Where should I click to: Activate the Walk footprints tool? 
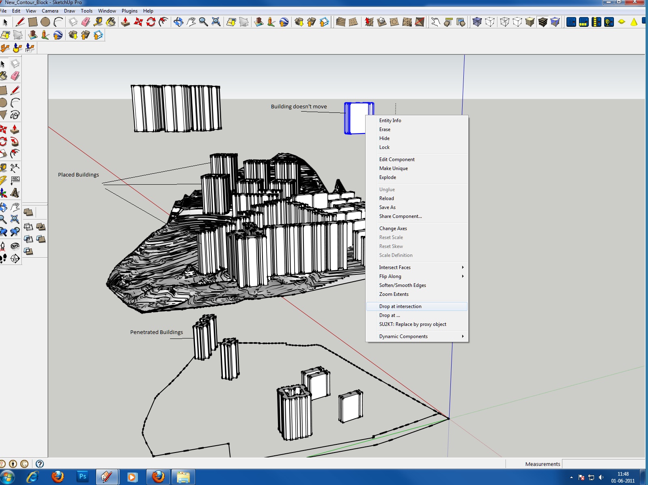3,258
